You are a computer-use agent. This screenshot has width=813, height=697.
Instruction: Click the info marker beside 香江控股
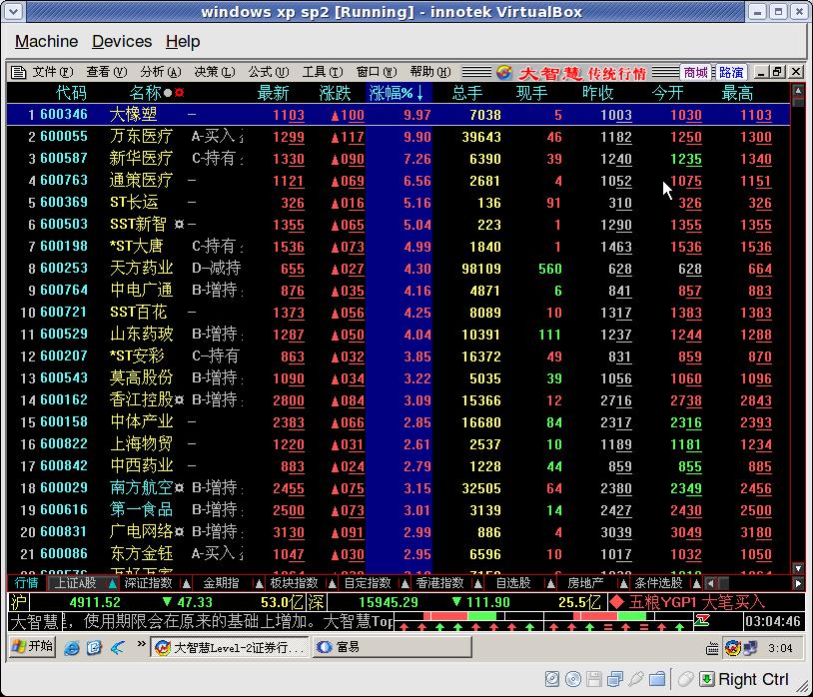[179, 399]
